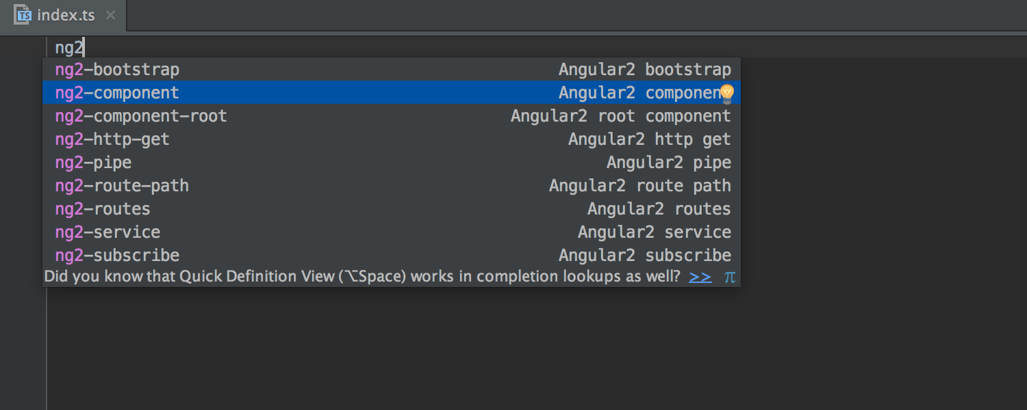Select the ng2-bootstrap completion item
The width and height of the screenshot is (1027, 410).
pyautogui.click(x=117, y=70)
